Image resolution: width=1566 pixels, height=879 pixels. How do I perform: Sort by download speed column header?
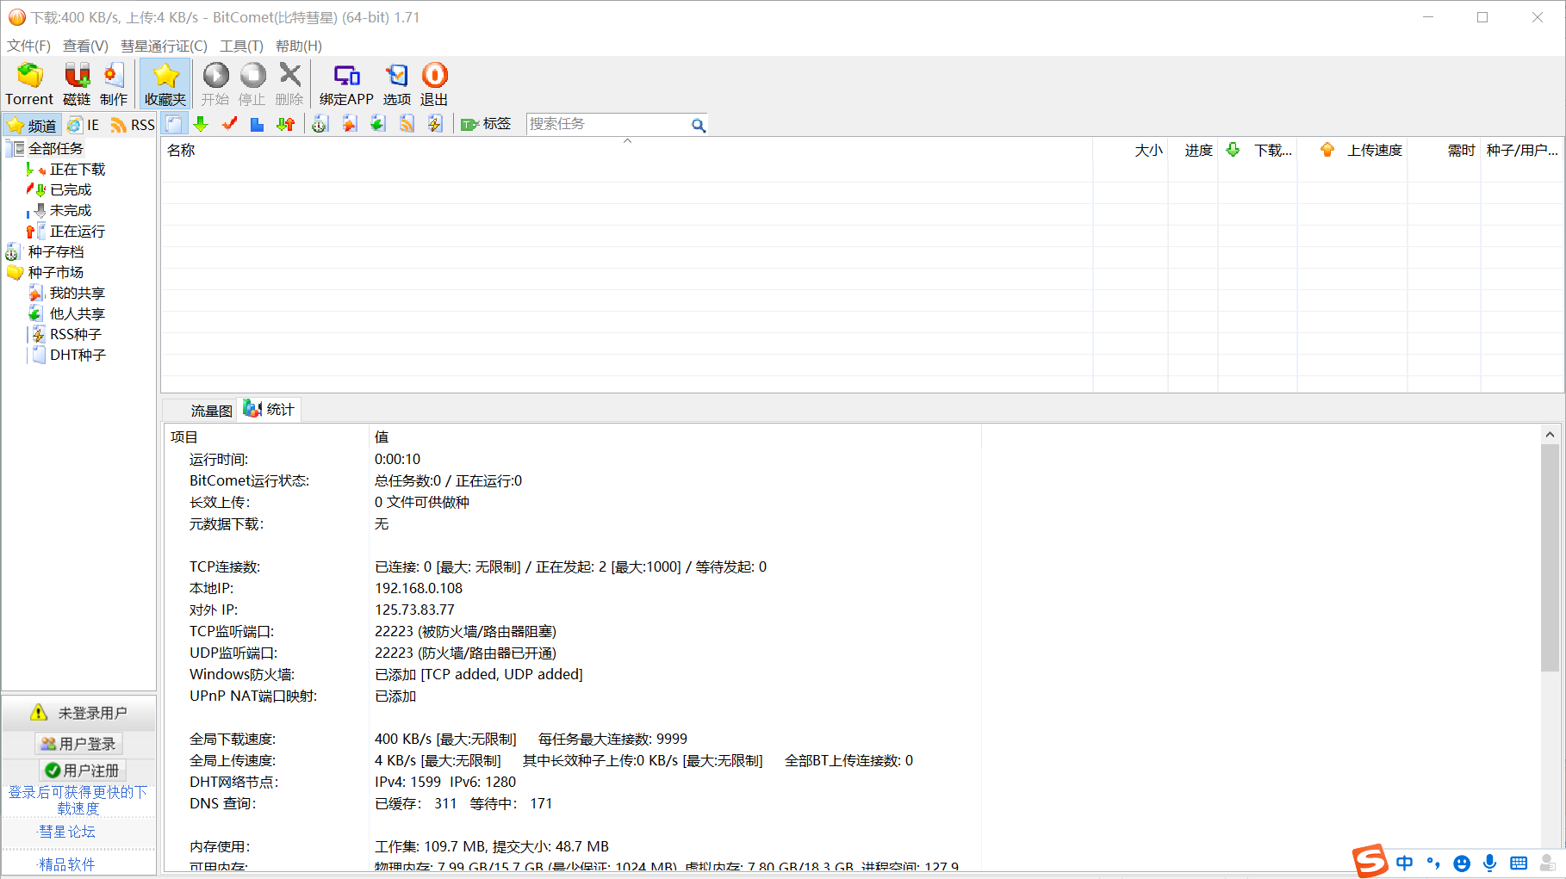click(1258, 150)
